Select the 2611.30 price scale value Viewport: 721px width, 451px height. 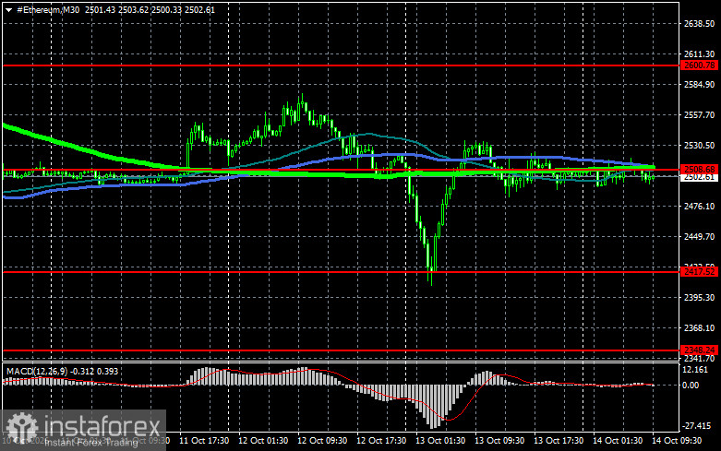point(699,54)
